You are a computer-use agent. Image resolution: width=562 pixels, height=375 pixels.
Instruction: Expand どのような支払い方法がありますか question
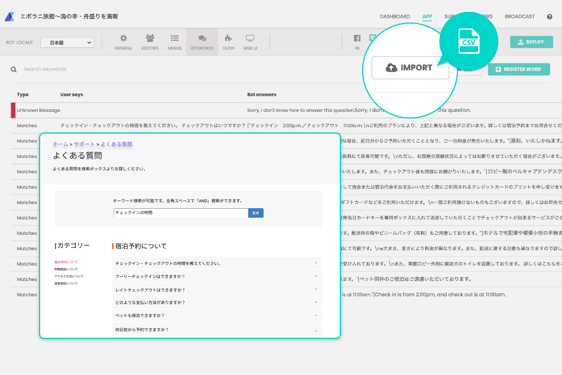(x=217, y=302)
